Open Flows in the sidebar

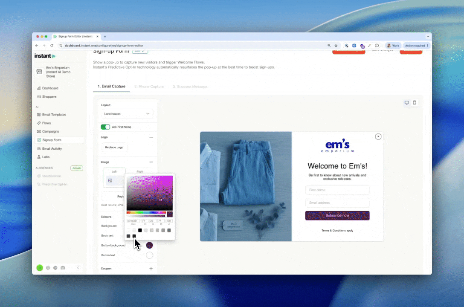click(46, 123)
